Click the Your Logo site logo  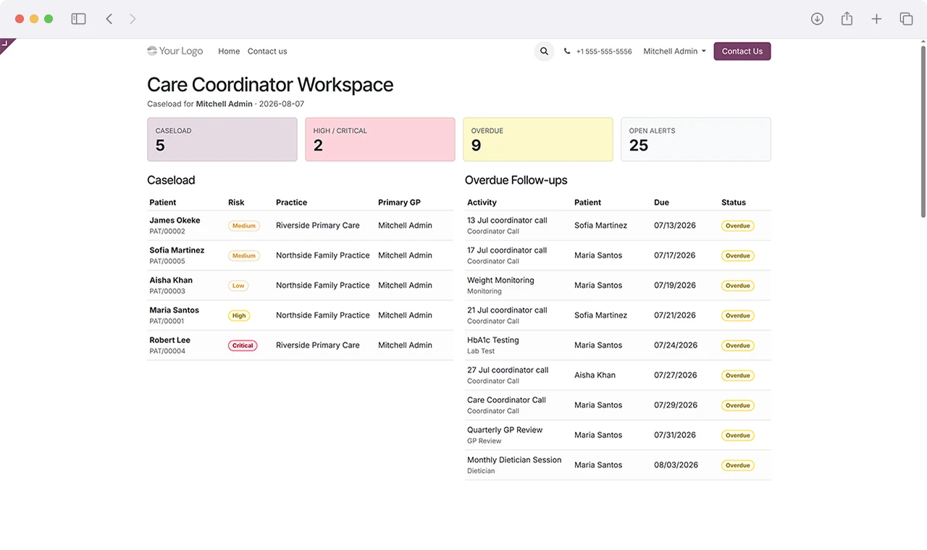[x=175, y=51]
